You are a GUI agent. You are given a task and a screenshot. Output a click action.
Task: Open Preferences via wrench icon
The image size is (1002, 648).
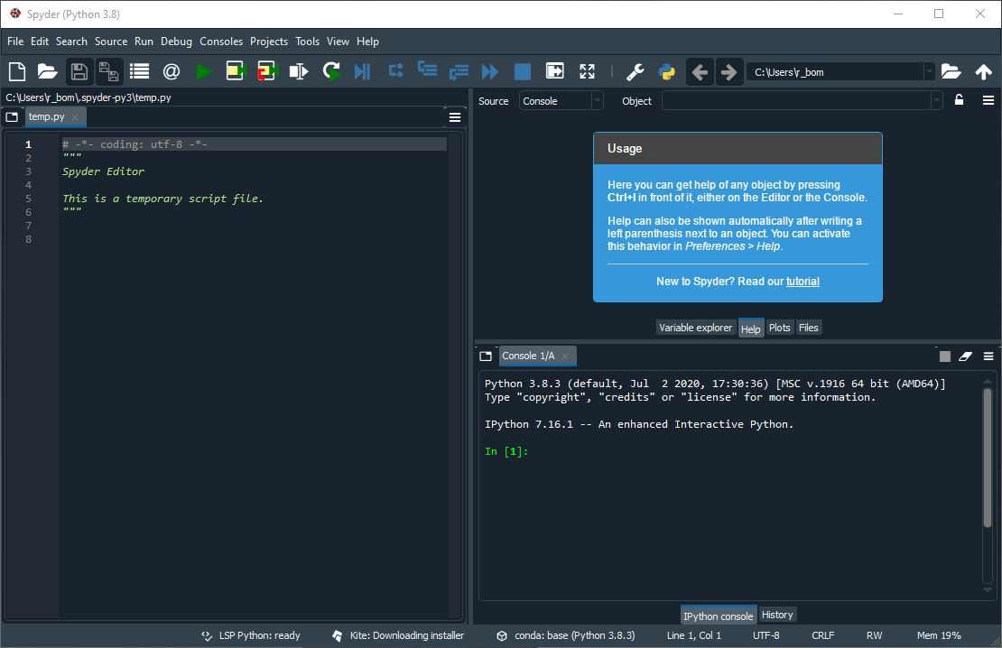636,71
